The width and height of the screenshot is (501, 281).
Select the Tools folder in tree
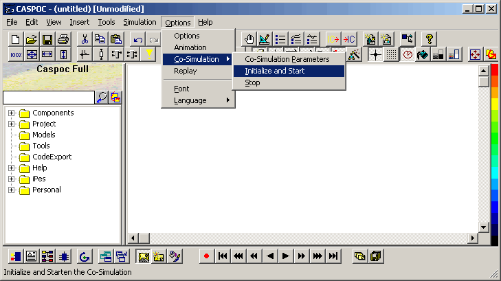(41, 146)
